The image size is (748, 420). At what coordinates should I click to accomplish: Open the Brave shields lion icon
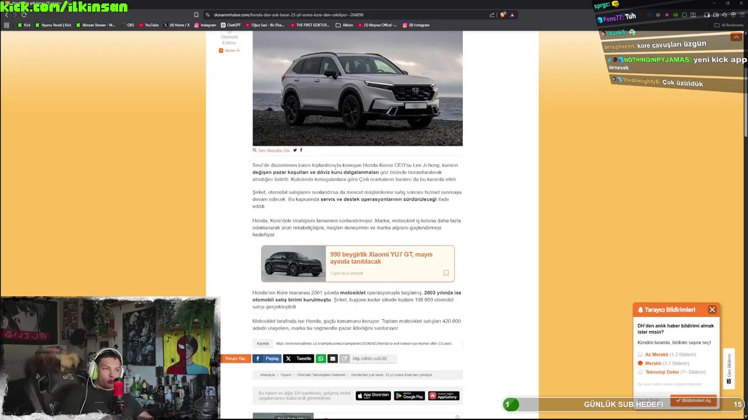click(503, 15)
